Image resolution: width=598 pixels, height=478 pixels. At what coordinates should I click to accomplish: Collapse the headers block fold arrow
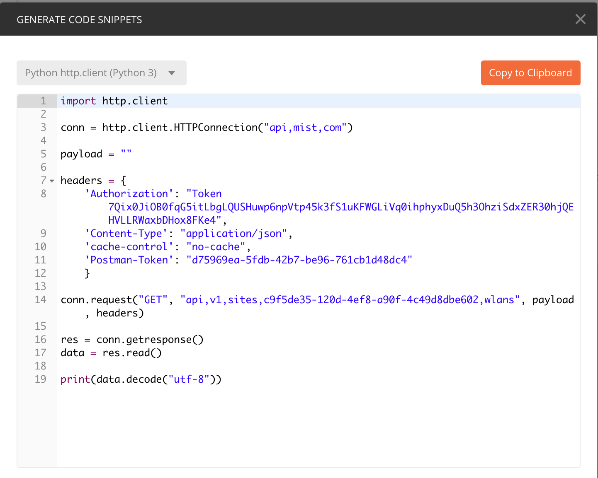coord(52,181)
